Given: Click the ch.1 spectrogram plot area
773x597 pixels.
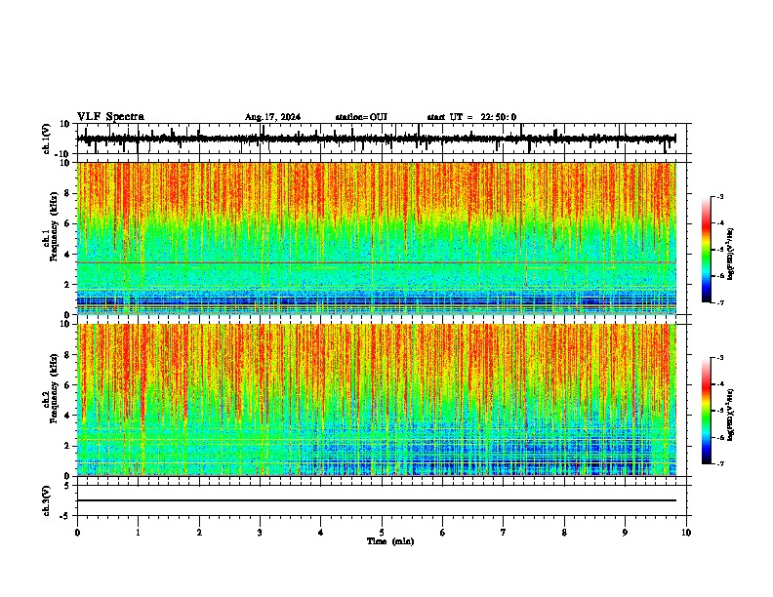Looking at the screenshot, I should point(377,238).
